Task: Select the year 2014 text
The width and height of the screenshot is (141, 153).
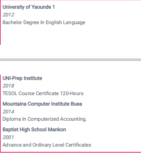Action: (x=8, y=112)
